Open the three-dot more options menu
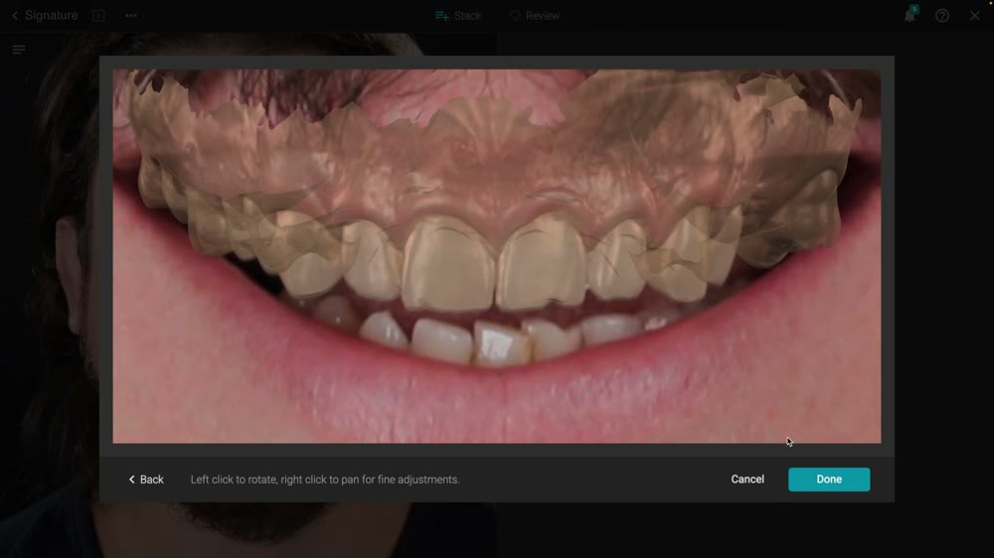 coord(130,16)
